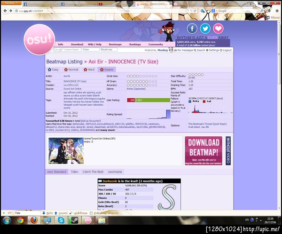Open the osu! Twitter icon

pyautogui.click(x=205, y=29)
